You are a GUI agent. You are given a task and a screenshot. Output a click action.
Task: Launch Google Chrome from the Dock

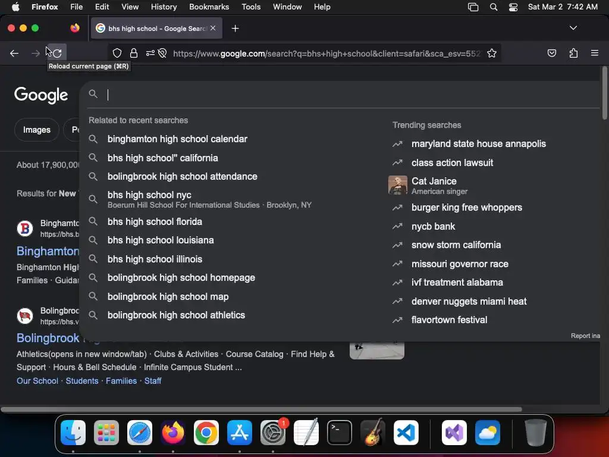click(x=206, y=433)
